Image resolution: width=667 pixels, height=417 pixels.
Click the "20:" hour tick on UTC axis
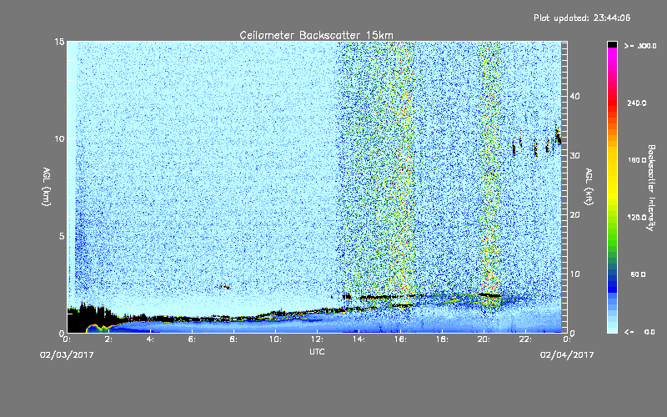pos(484,339)
